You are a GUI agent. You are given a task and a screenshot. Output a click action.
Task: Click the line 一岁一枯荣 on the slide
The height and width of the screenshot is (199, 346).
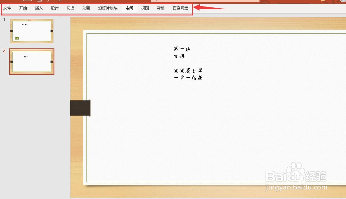pos(188,78)
